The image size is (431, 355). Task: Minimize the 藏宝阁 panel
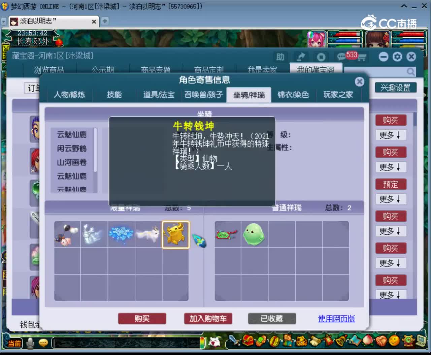click(384, 57)
